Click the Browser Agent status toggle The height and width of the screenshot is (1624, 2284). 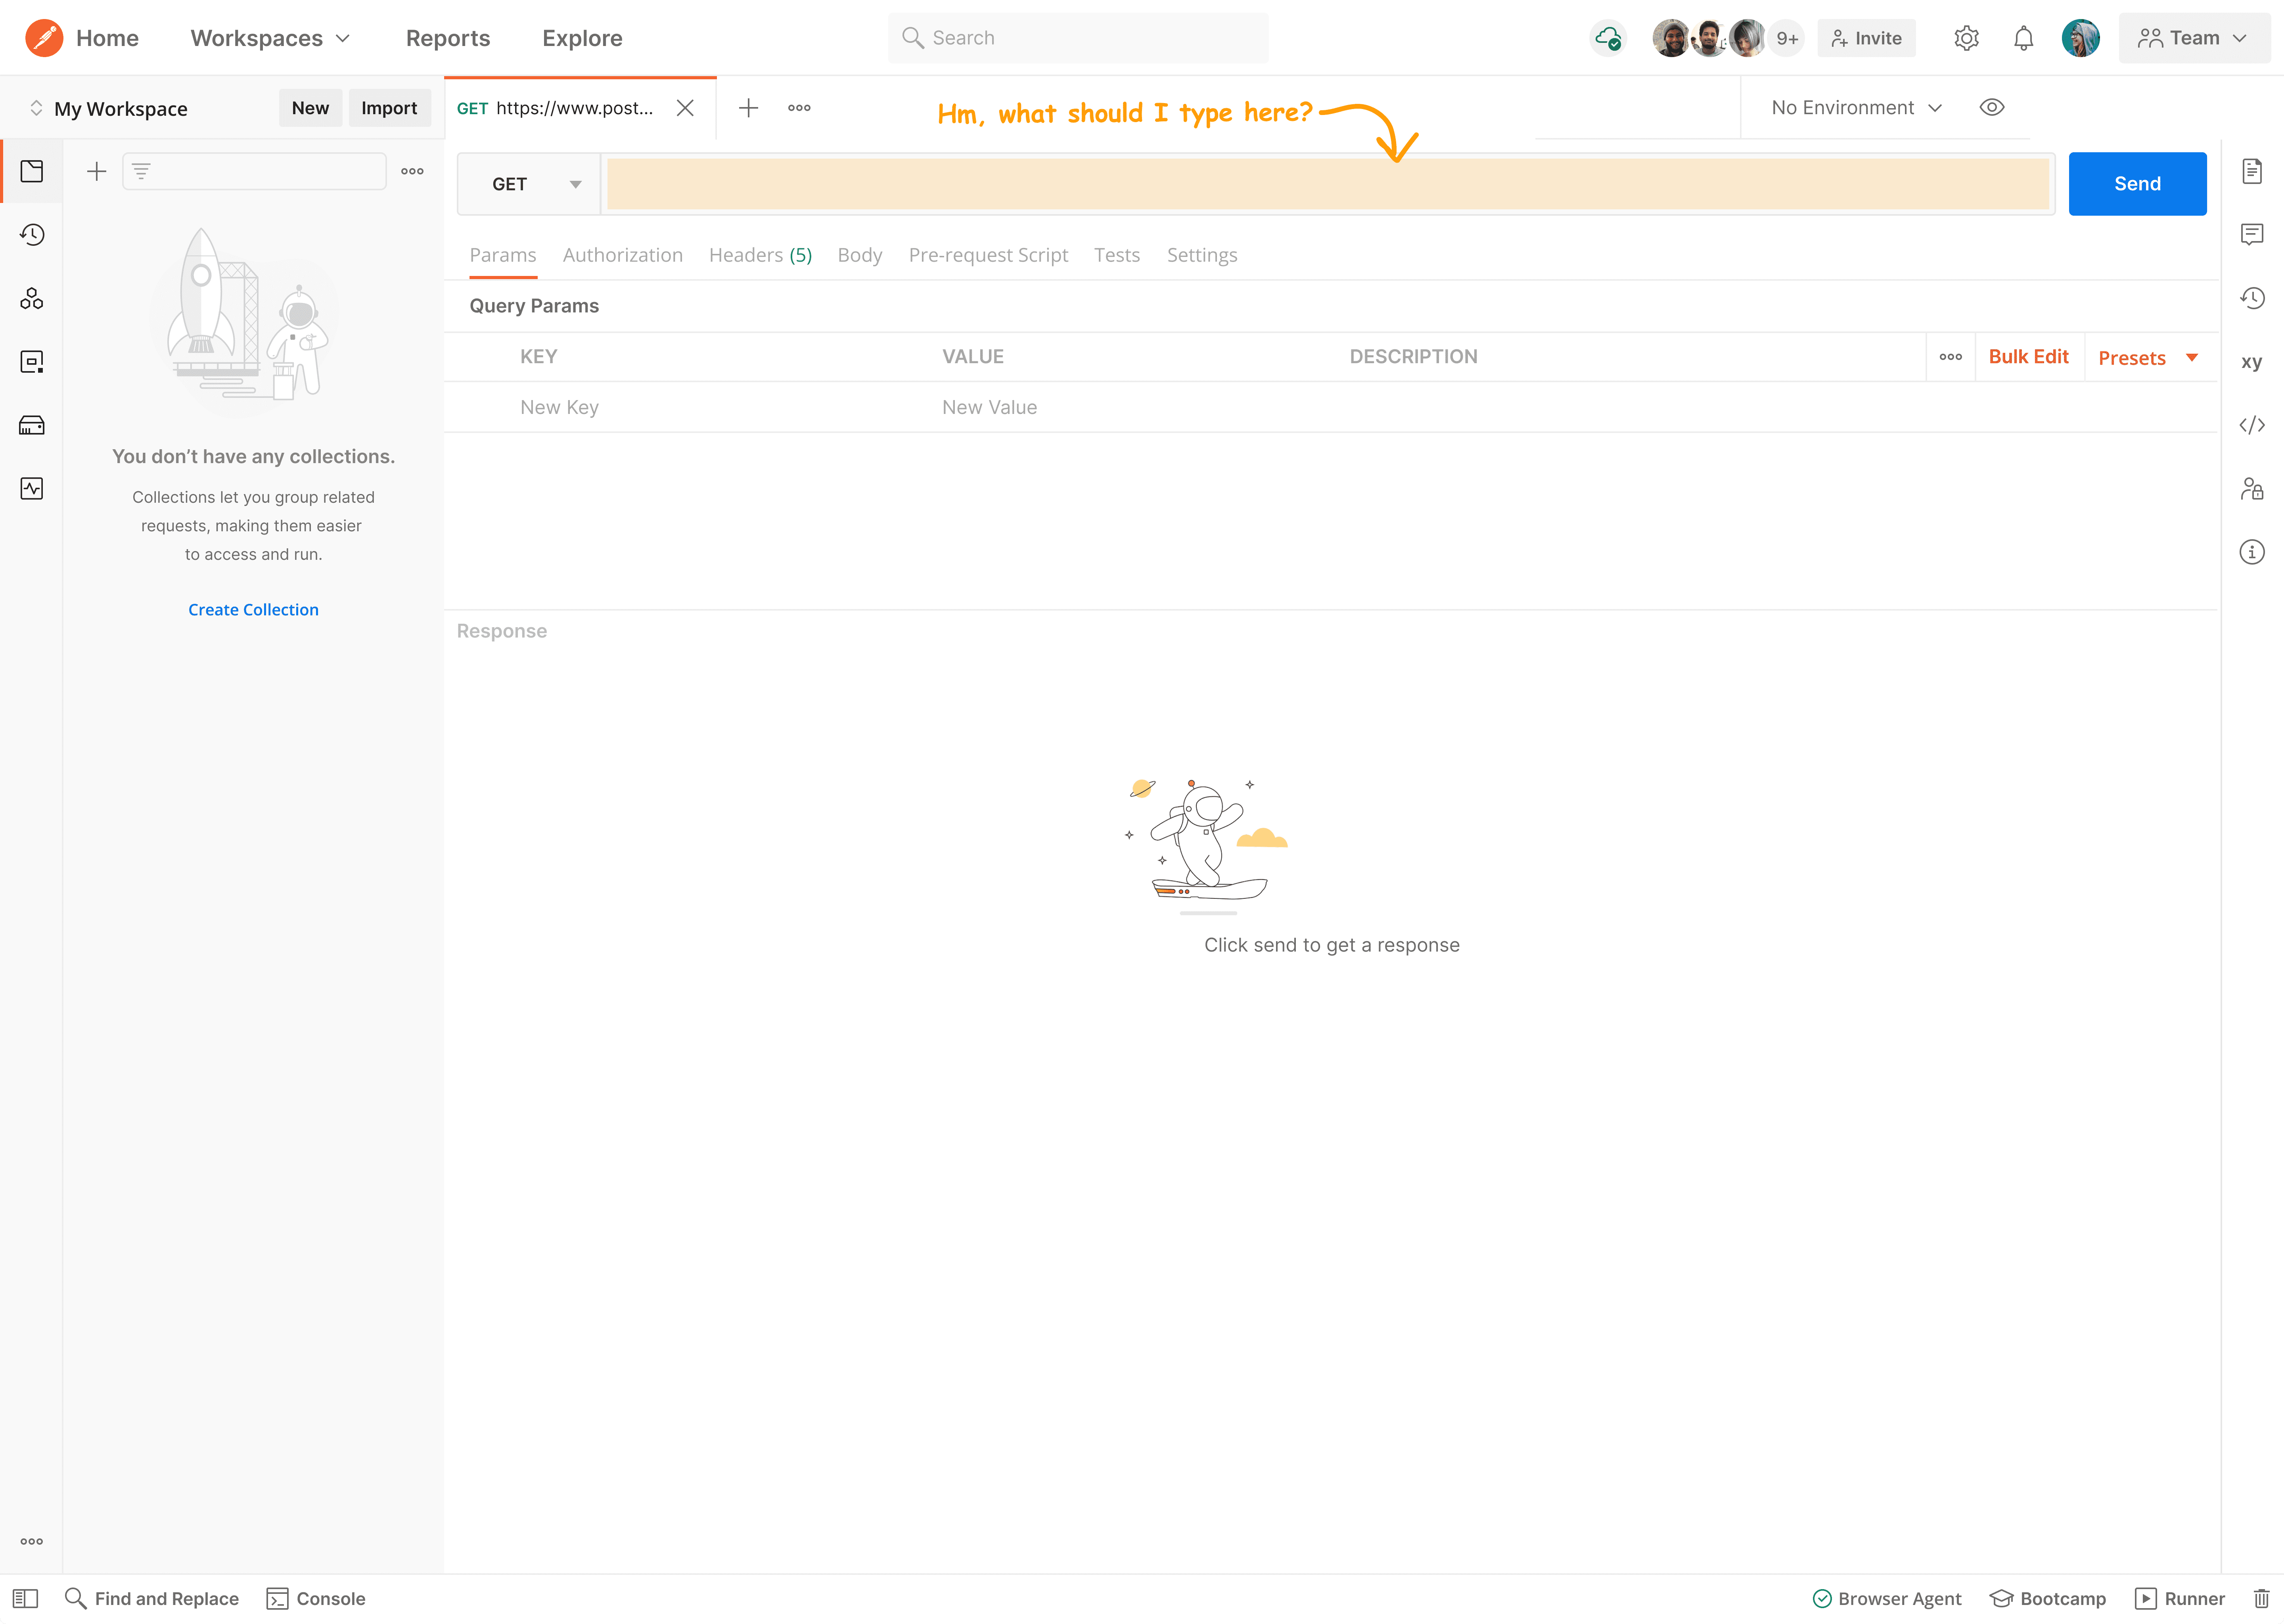(x=1887, y=1598)
